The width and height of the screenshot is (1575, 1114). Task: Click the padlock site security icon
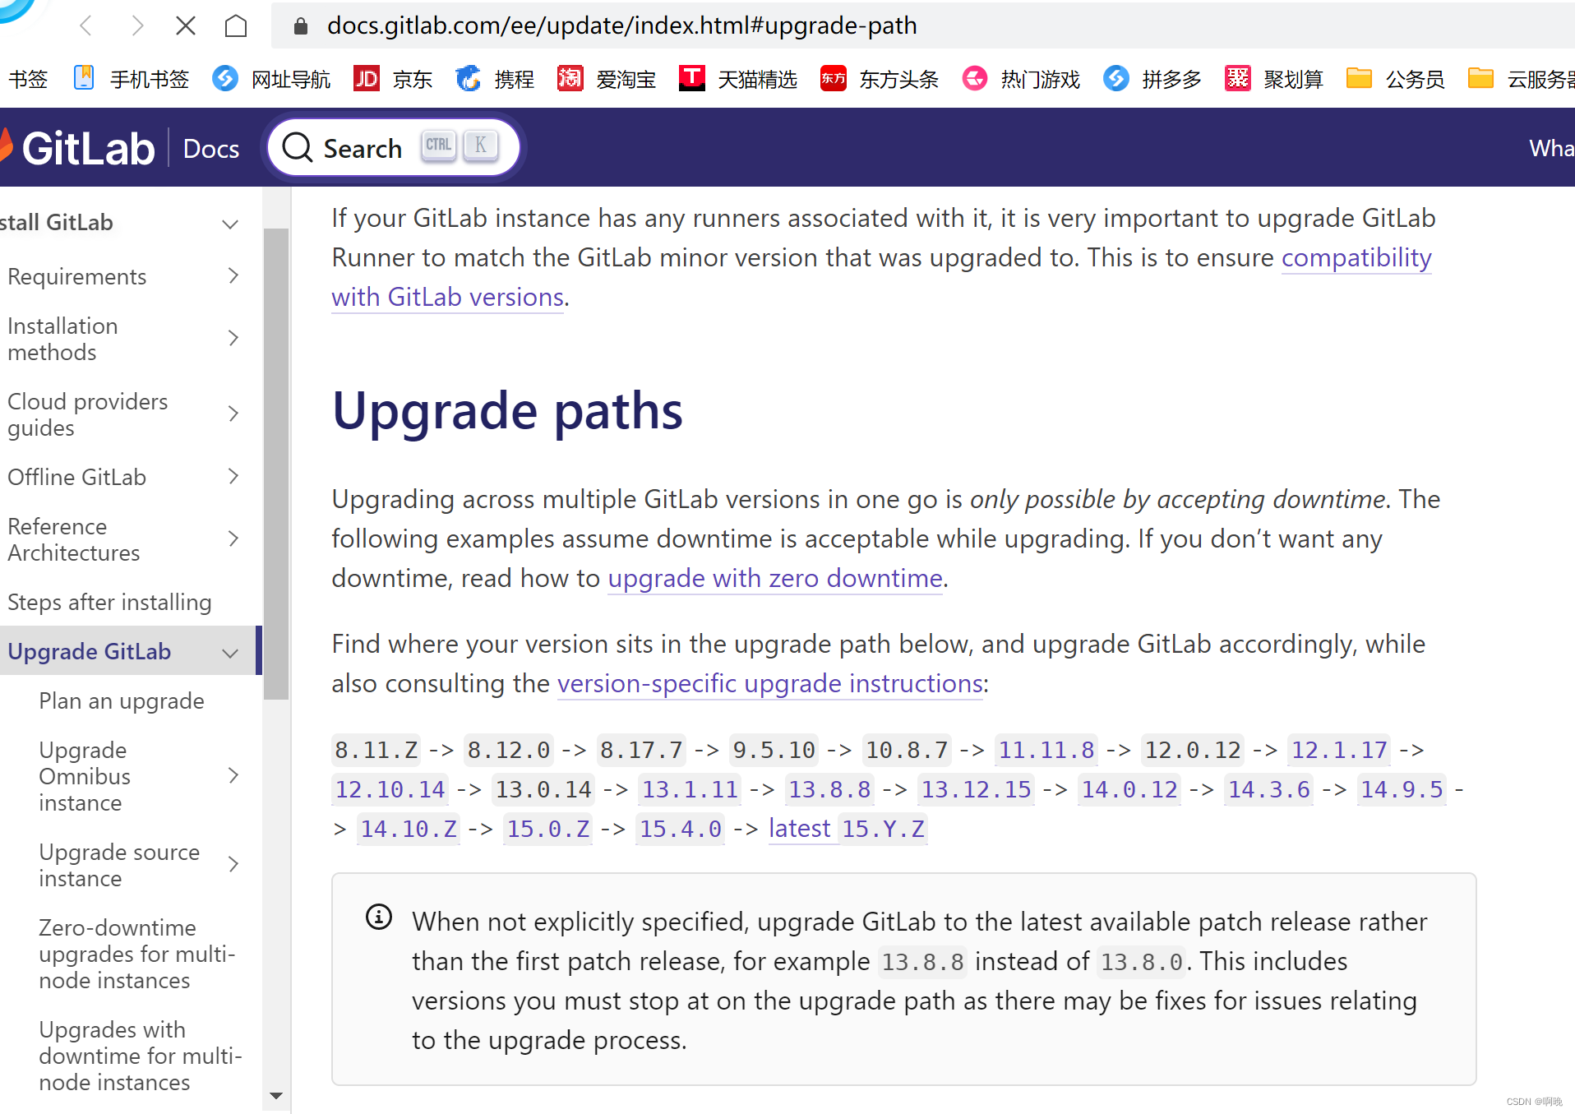(x=301, y=26)
